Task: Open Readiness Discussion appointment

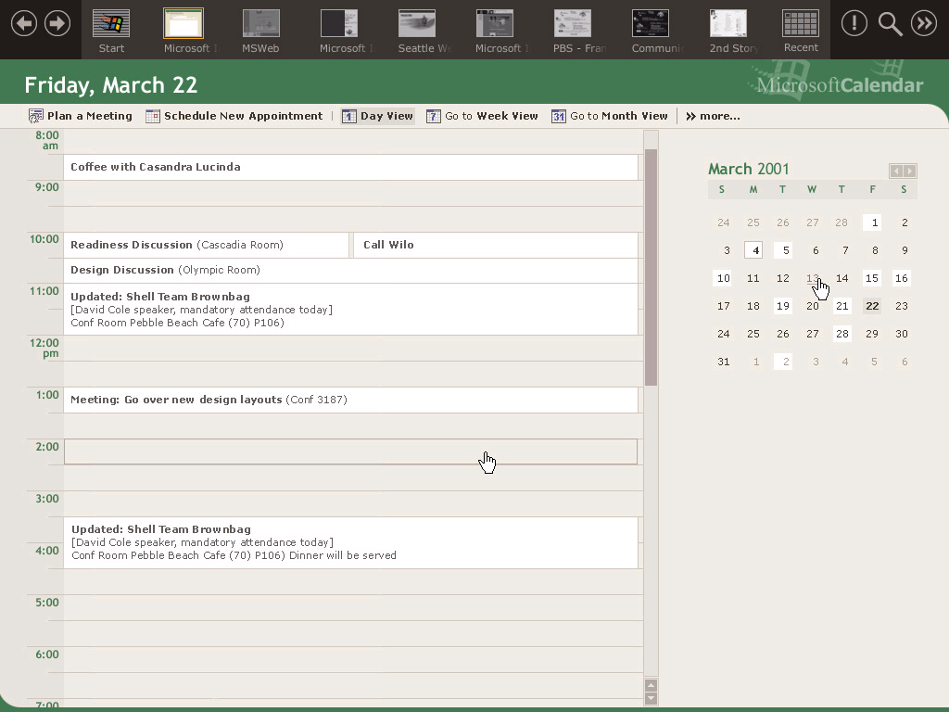Action: pos(206,245)
